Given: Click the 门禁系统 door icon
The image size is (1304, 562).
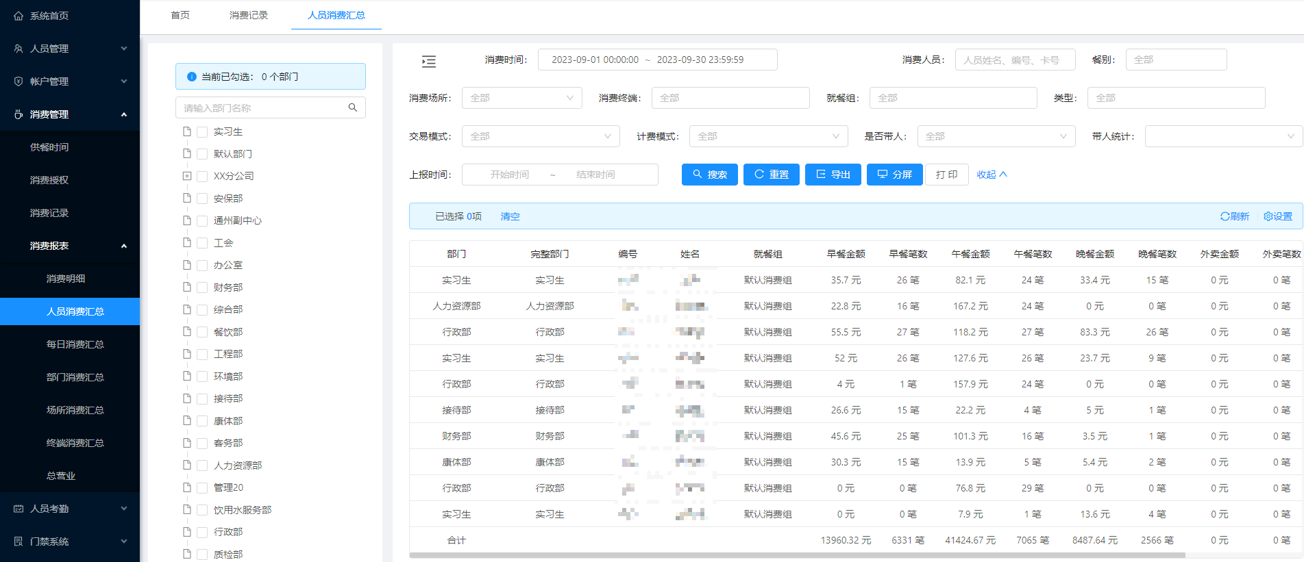Looking at the screenshot, I should [19, 541].
